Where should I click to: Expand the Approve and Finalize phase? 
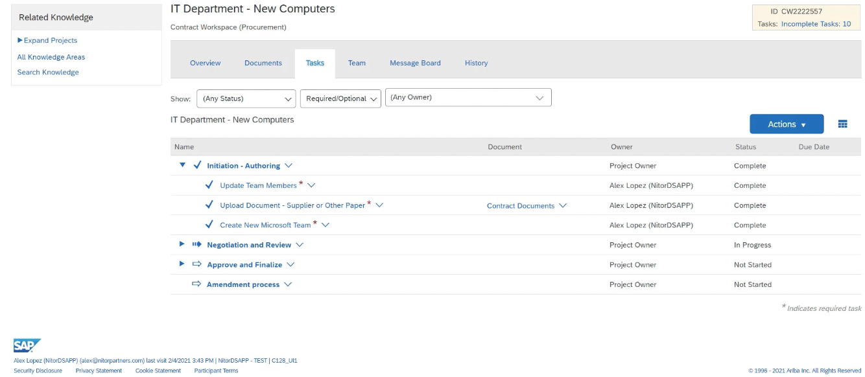click(182, 265)
